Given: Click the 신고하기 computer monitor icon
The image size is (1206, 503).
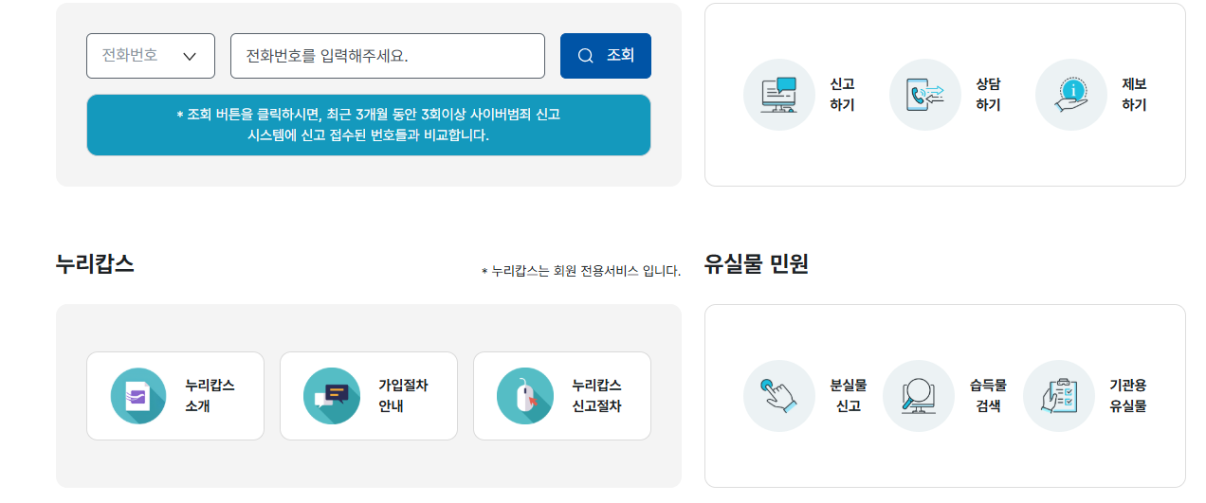Looking at the screenshot, I should [779, 95].
